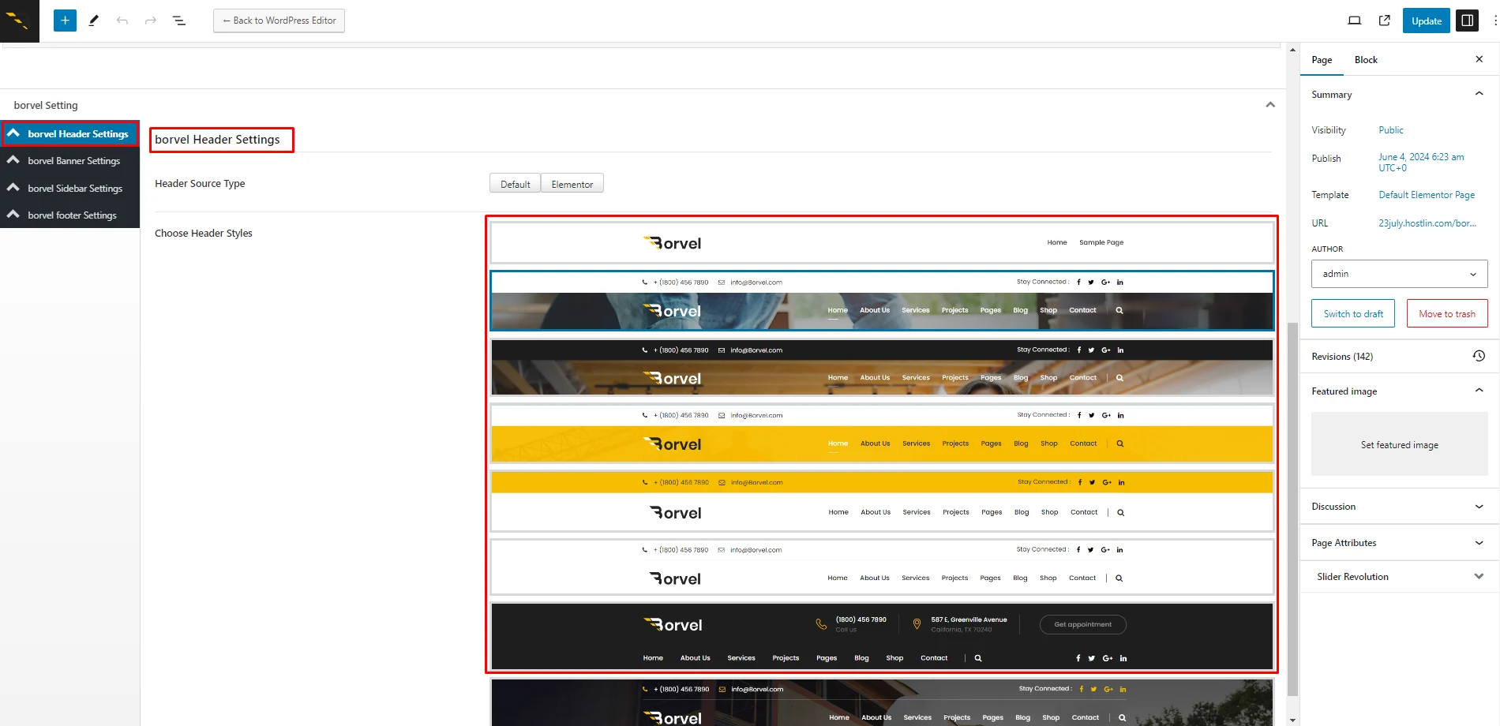Select the pencil Tools icon
This screenshot has width=1500, height=726.
[x=94, y=21]
